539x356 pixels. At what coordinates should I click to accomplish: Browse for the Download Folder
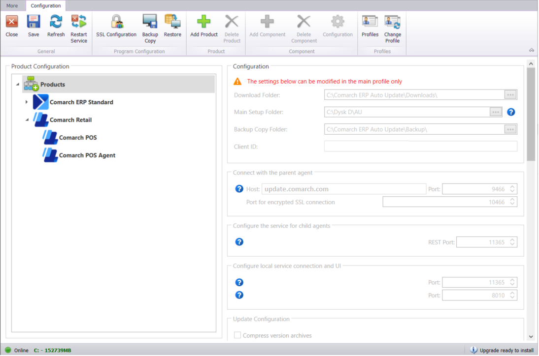(510, 95)
